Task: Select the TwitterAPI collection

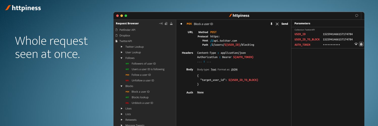Action: pyautogui.click(x=126, y=41)
